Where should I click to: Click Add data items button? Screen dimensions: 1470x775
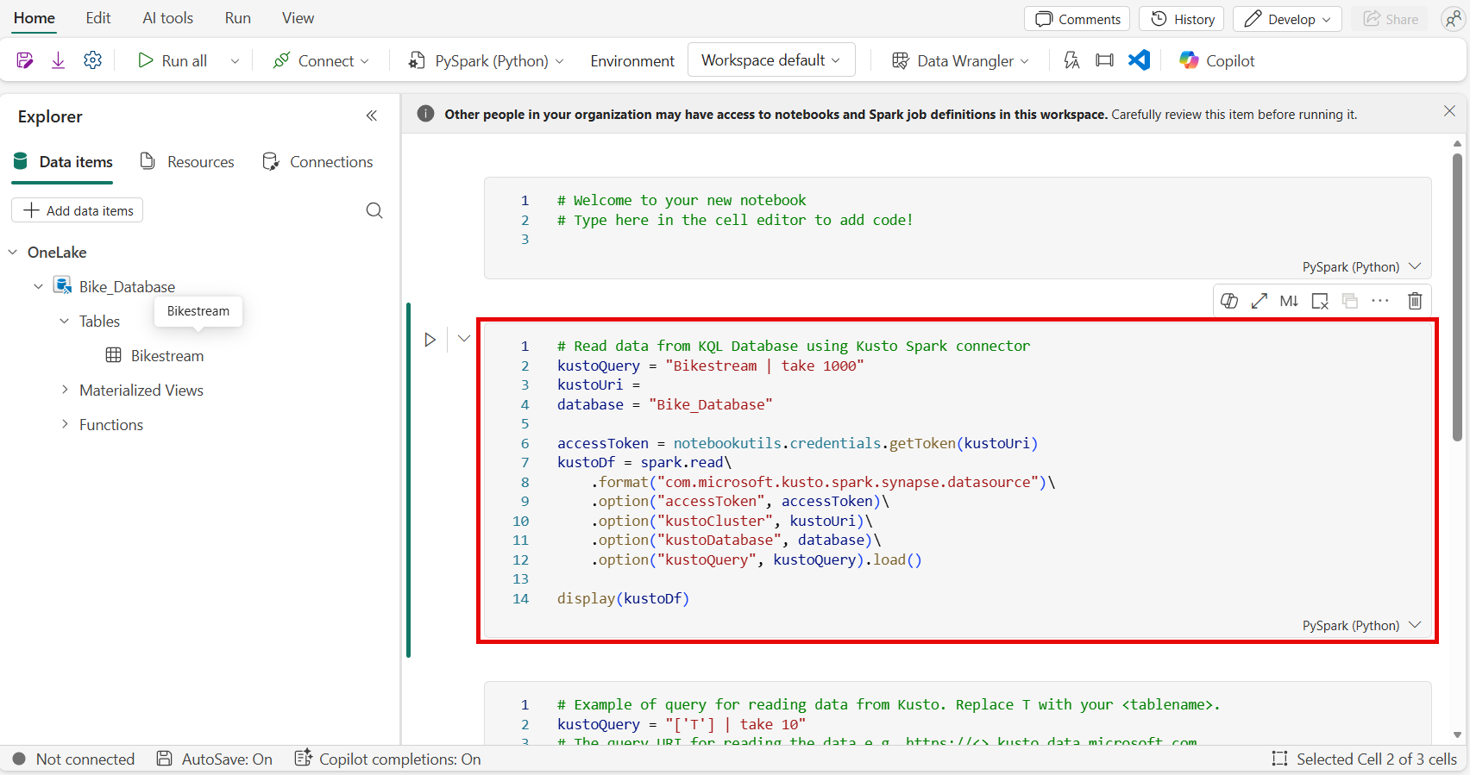78,210
